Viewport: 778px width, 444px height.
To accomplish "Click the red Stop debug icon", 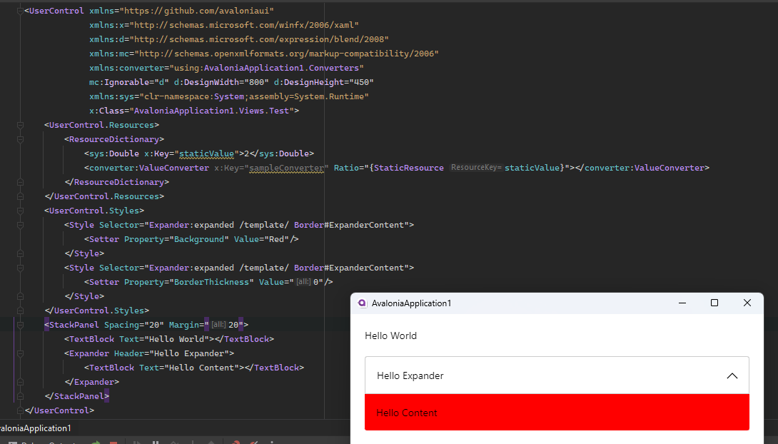I will click(x=113, y=441).
